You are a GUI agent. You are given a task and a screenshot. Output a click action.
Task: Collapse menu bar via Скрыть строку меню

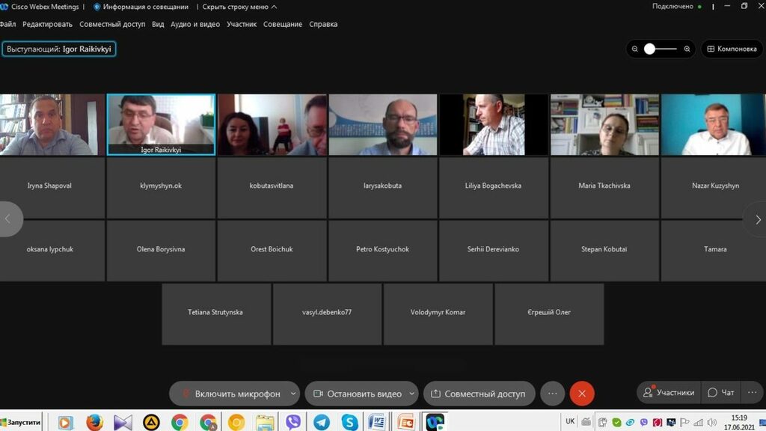tap(239, 7)
